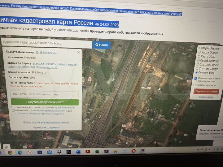
Task: Open Microsoft Word from the taskbar
Action: coord(78,152)
